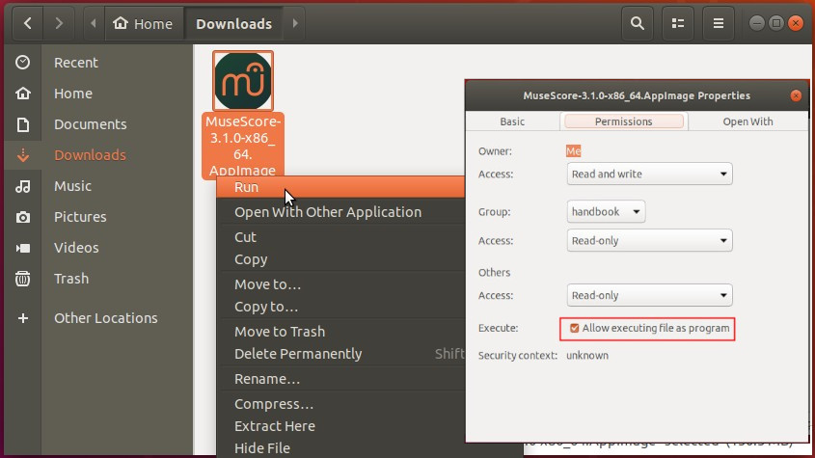Viewport: 815px width, 458px height.
Task: Go back with the left arrow button
Action: (28, 23)
